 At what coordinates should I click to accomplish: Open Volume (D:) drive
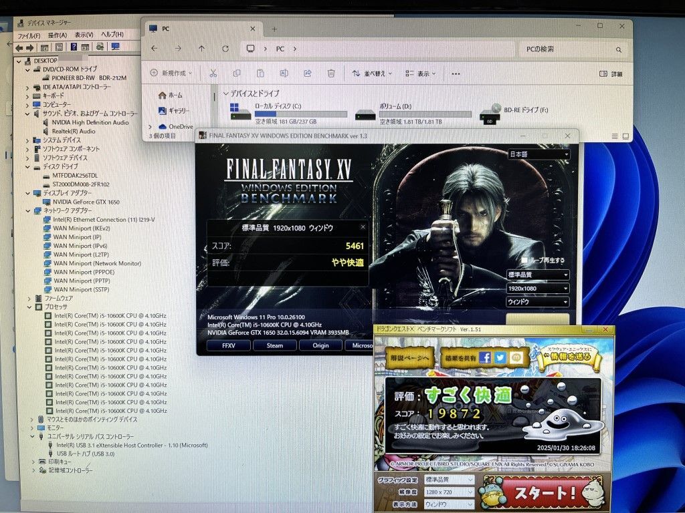[x=413, y=114]
